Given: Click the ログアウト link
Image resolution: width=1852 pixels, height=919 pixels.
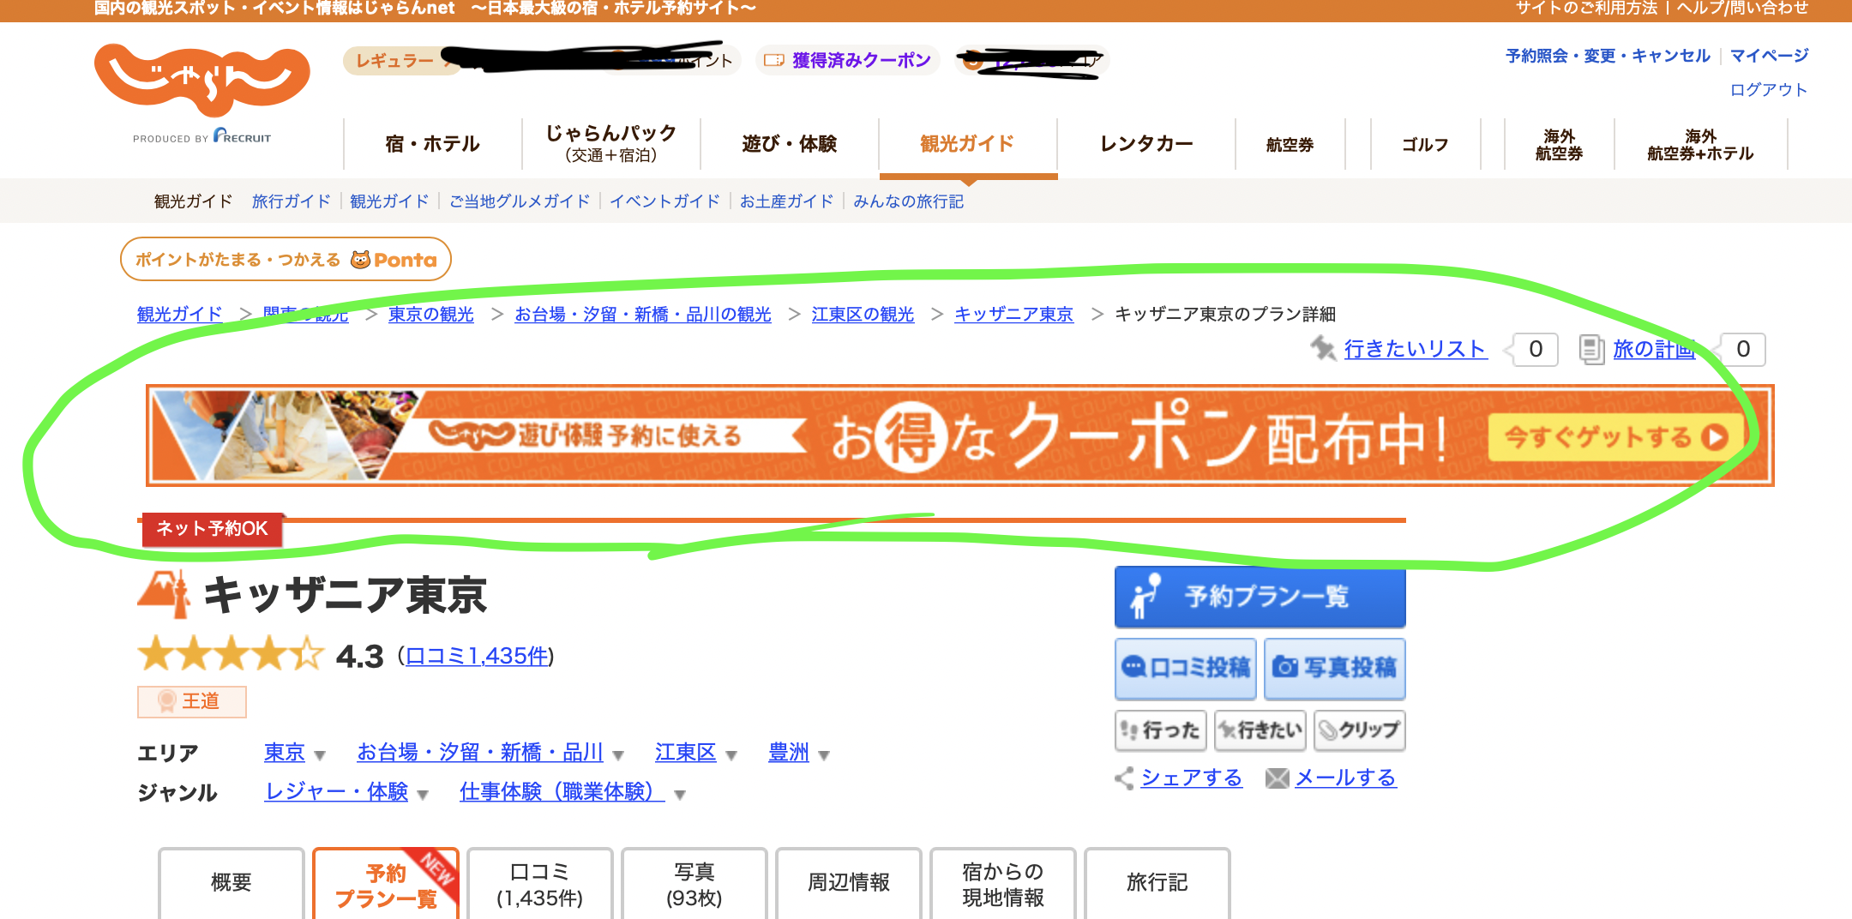Looking at the screenshot, I should pos(1769,90).
